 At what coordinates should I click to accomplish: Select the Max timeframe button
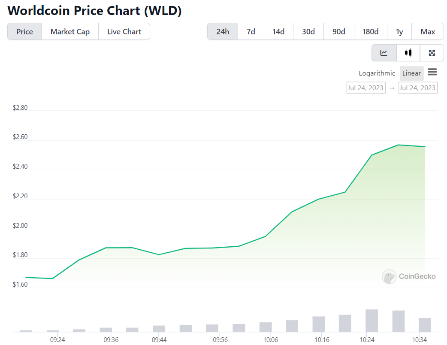point(428,31)
